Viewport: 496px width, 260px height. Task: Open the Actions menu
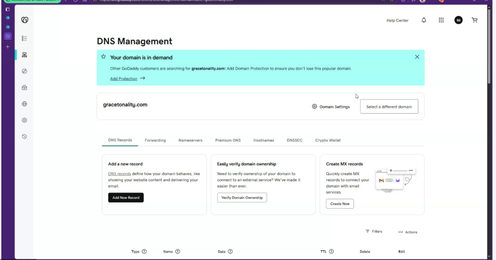pyautogui.click(x=408, y=232)
